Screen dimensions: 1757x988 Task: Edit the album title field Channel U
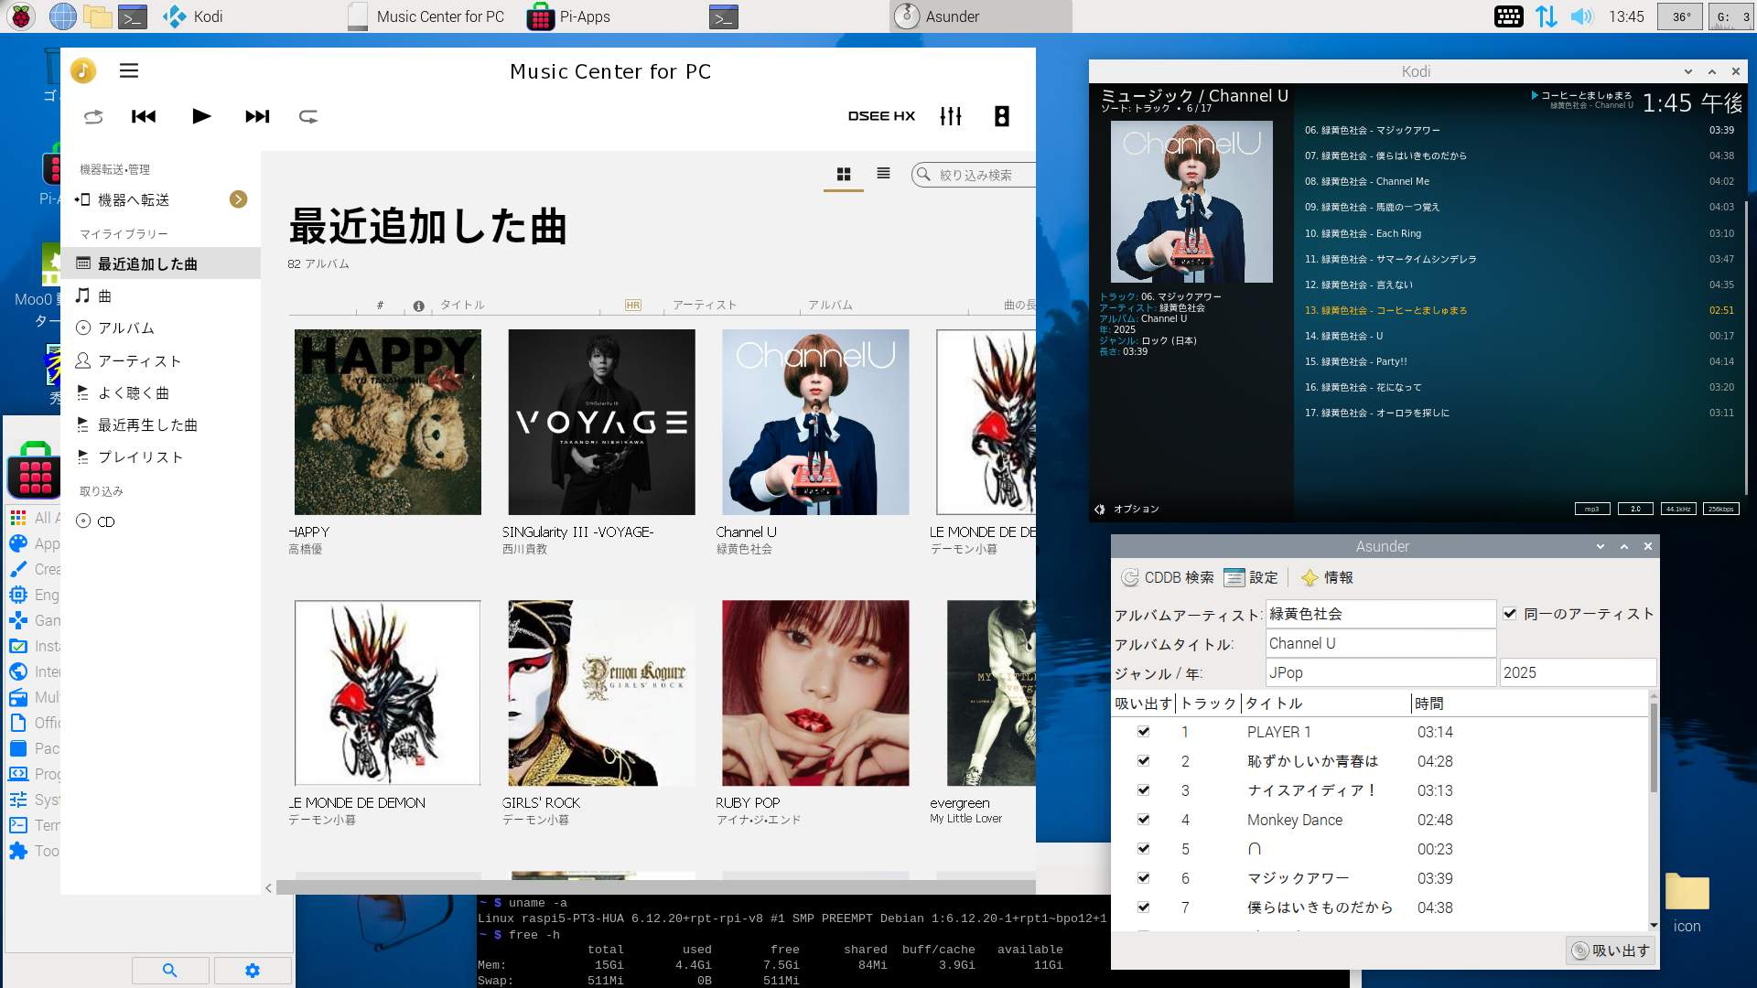1380,643
